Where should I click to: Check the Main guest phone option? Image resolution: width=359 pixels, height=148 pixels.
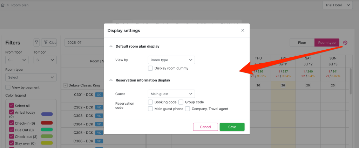150,109
